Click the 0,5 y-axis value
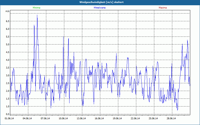The height and width of the screenshot is (125, 200). (x=8, y=114)
